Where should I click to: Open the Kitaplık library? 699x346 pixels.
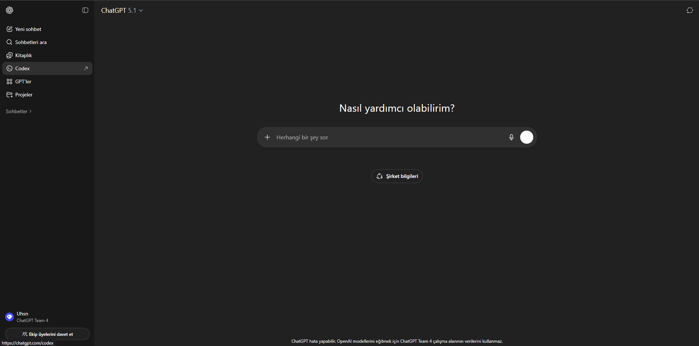(24, 55)
